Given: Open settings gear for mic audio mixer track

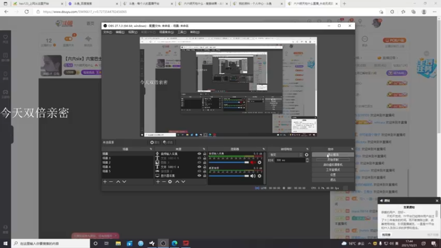Looking at the screenshot, I should coord(259,162).
